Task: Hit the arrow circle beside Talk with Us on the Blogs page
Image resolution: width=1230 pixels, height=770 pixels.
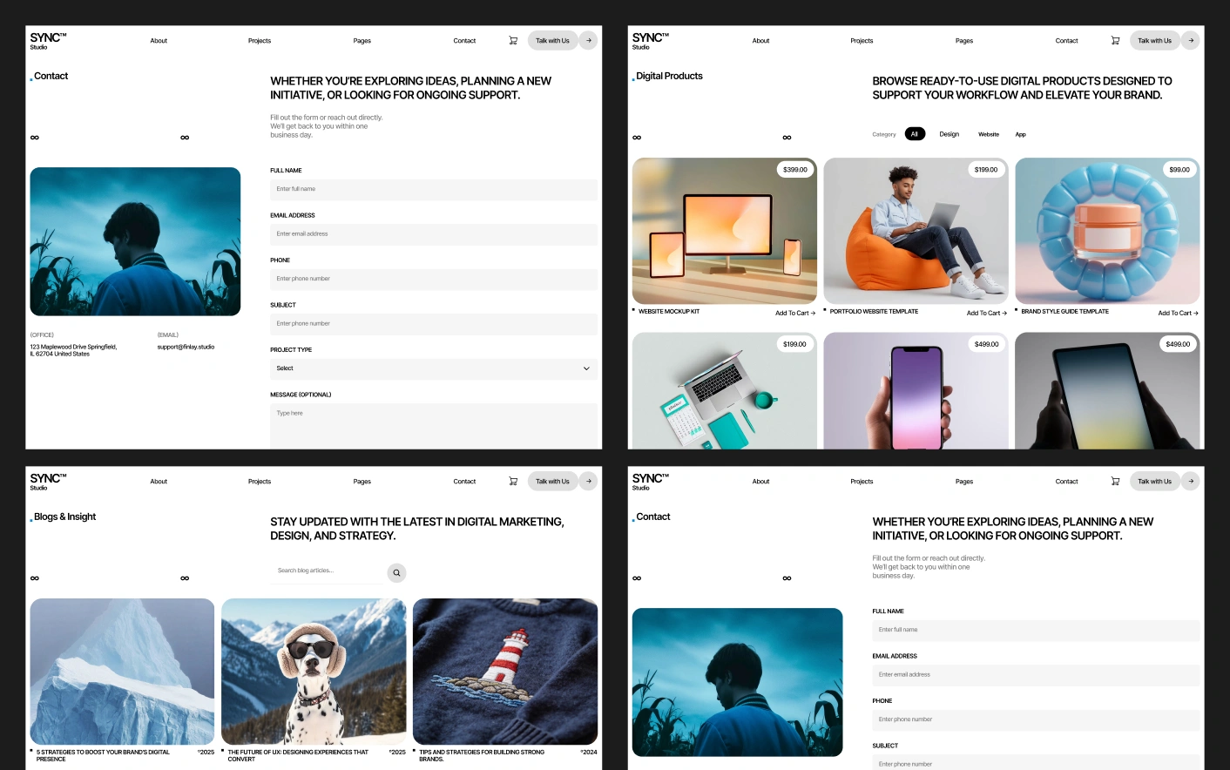Action: pyautogui.click(x=589, y=482)
